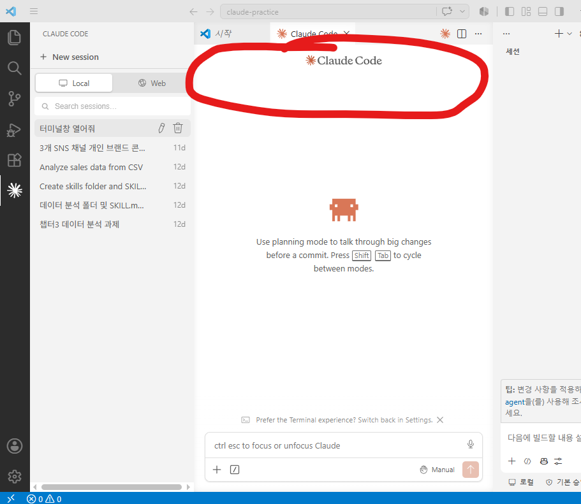This screenshot has height=504, width=581.
Task: Switch to the Local sessions tab
Action: [x=74, y=83]
